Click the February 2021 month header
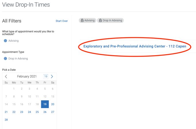This screenshot has height=129, width=196. [27, 76]
